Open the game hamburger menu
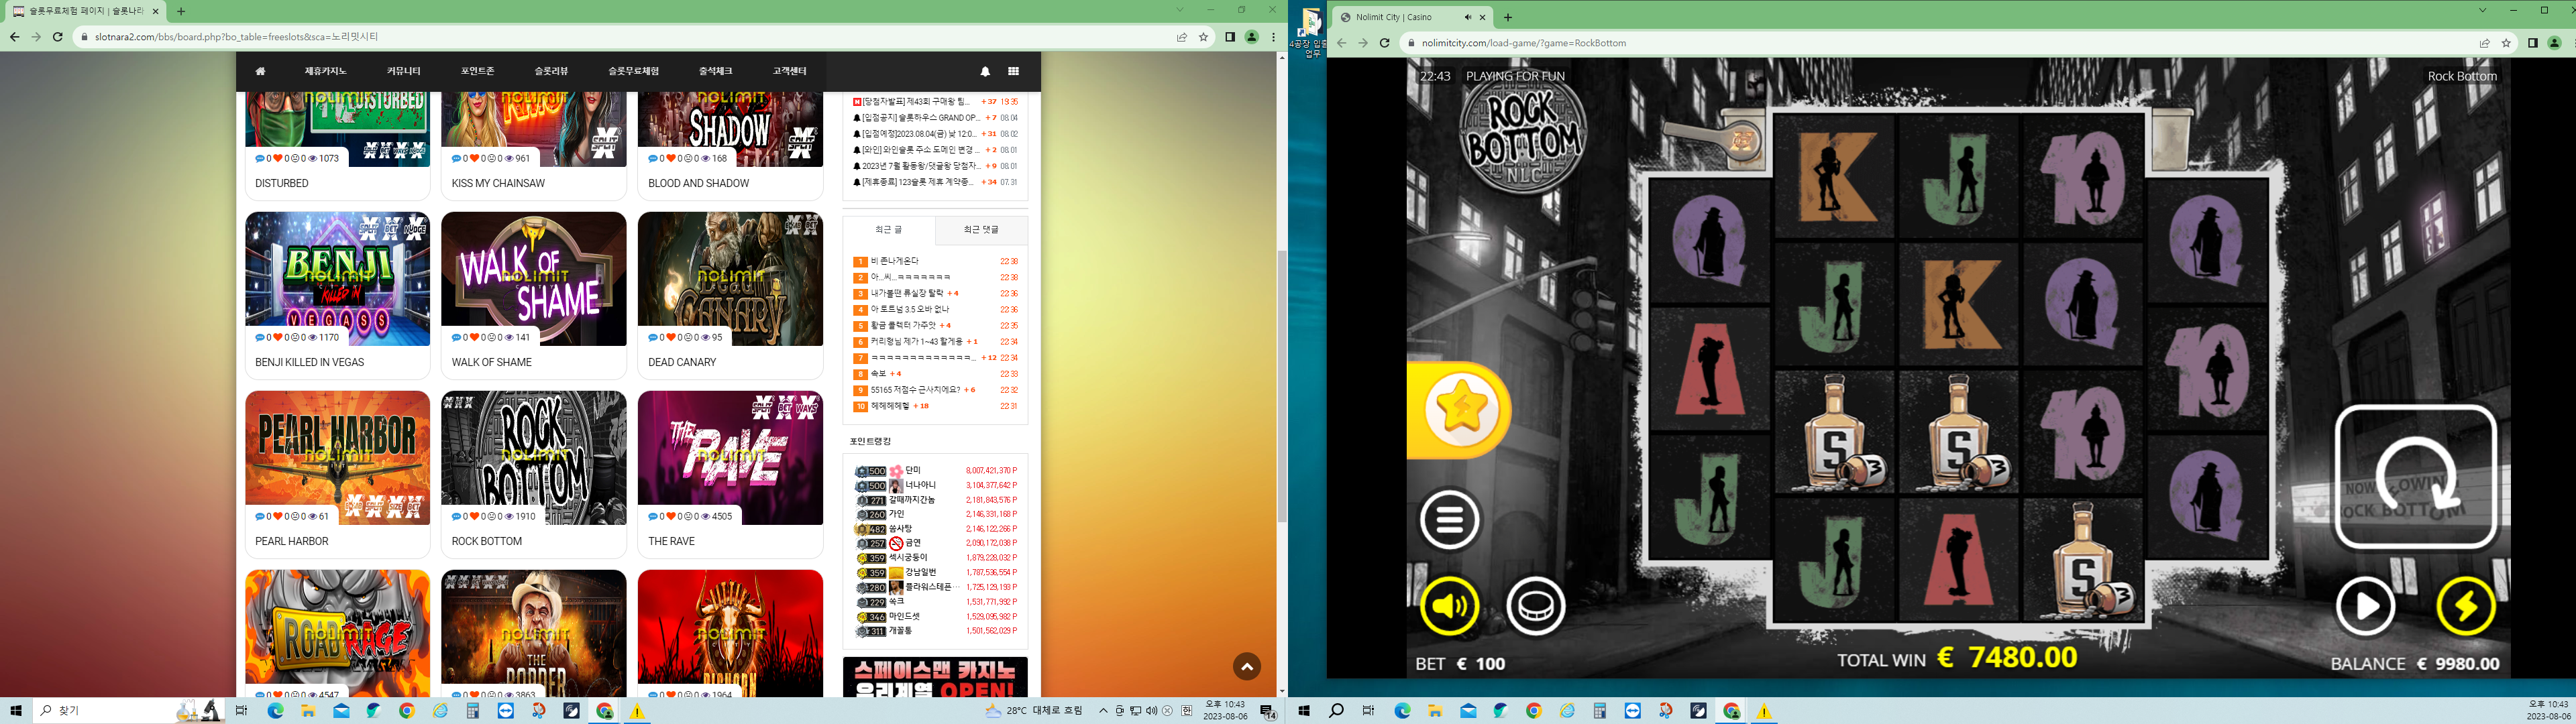 [1449, 519]
